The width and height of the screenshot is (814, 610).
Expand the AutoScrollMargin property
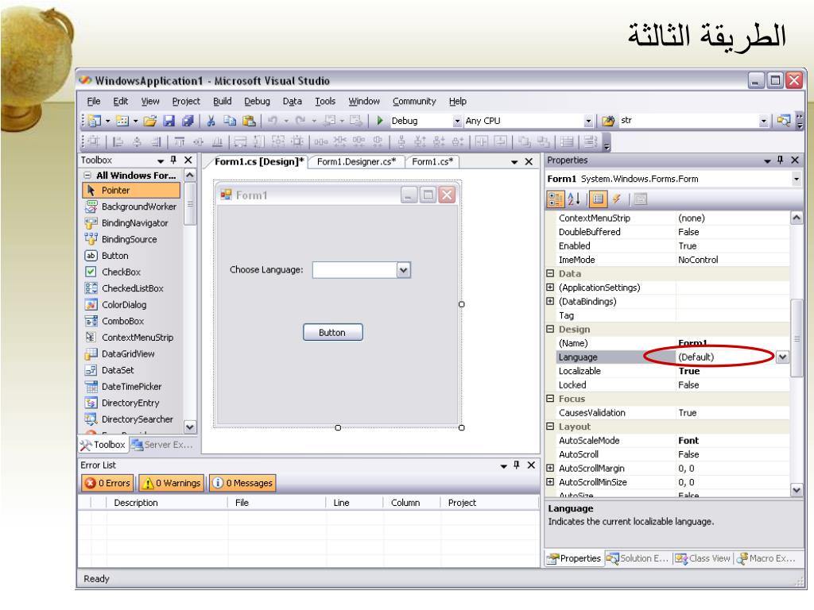pos(550,468)
